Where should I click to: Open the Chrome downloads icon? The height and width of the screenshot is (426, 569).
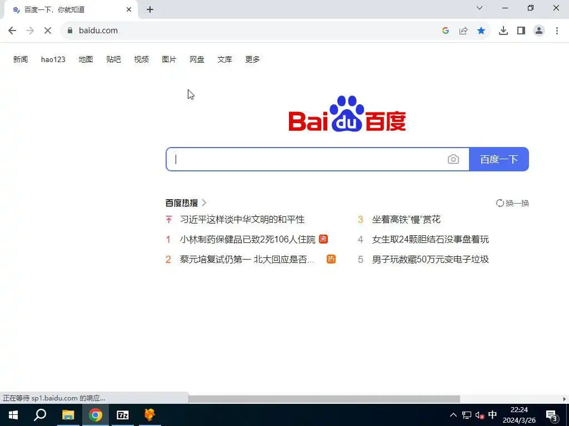point(503,31)
